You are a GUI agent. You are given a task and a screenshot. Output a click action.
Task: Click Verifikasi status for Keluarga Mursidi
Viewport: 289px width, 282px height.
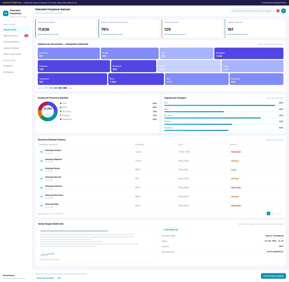(235, 179)
